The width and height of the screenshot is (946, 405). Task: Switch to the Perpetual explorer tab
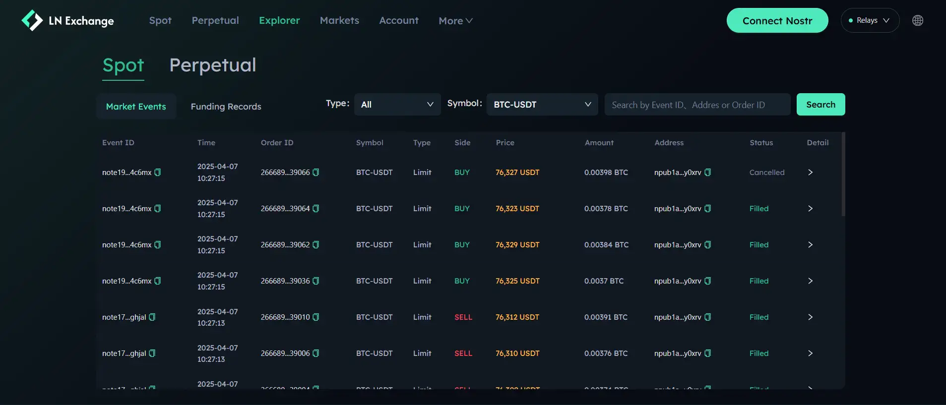click(212, 65)
